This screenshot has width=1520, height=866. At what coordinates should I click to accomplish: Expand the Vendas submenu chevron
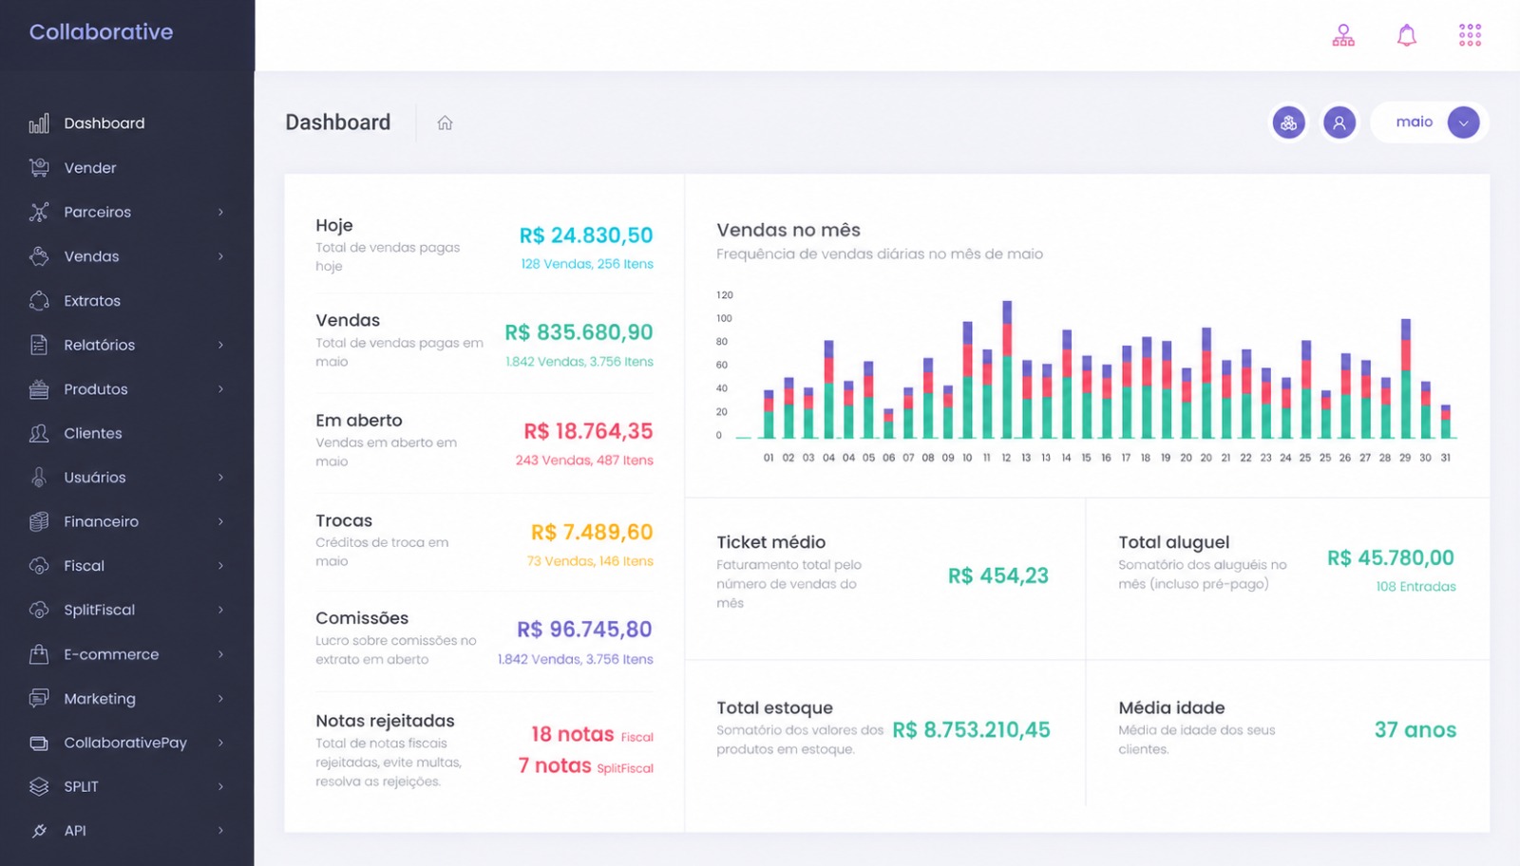click(220, 256)
